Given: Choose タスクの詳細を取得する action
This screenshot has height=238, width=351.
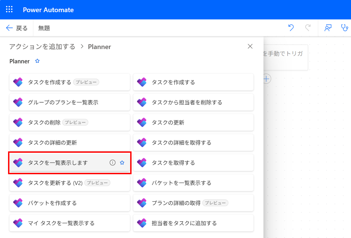Looking at the screenshot, I should coord(193,143).
